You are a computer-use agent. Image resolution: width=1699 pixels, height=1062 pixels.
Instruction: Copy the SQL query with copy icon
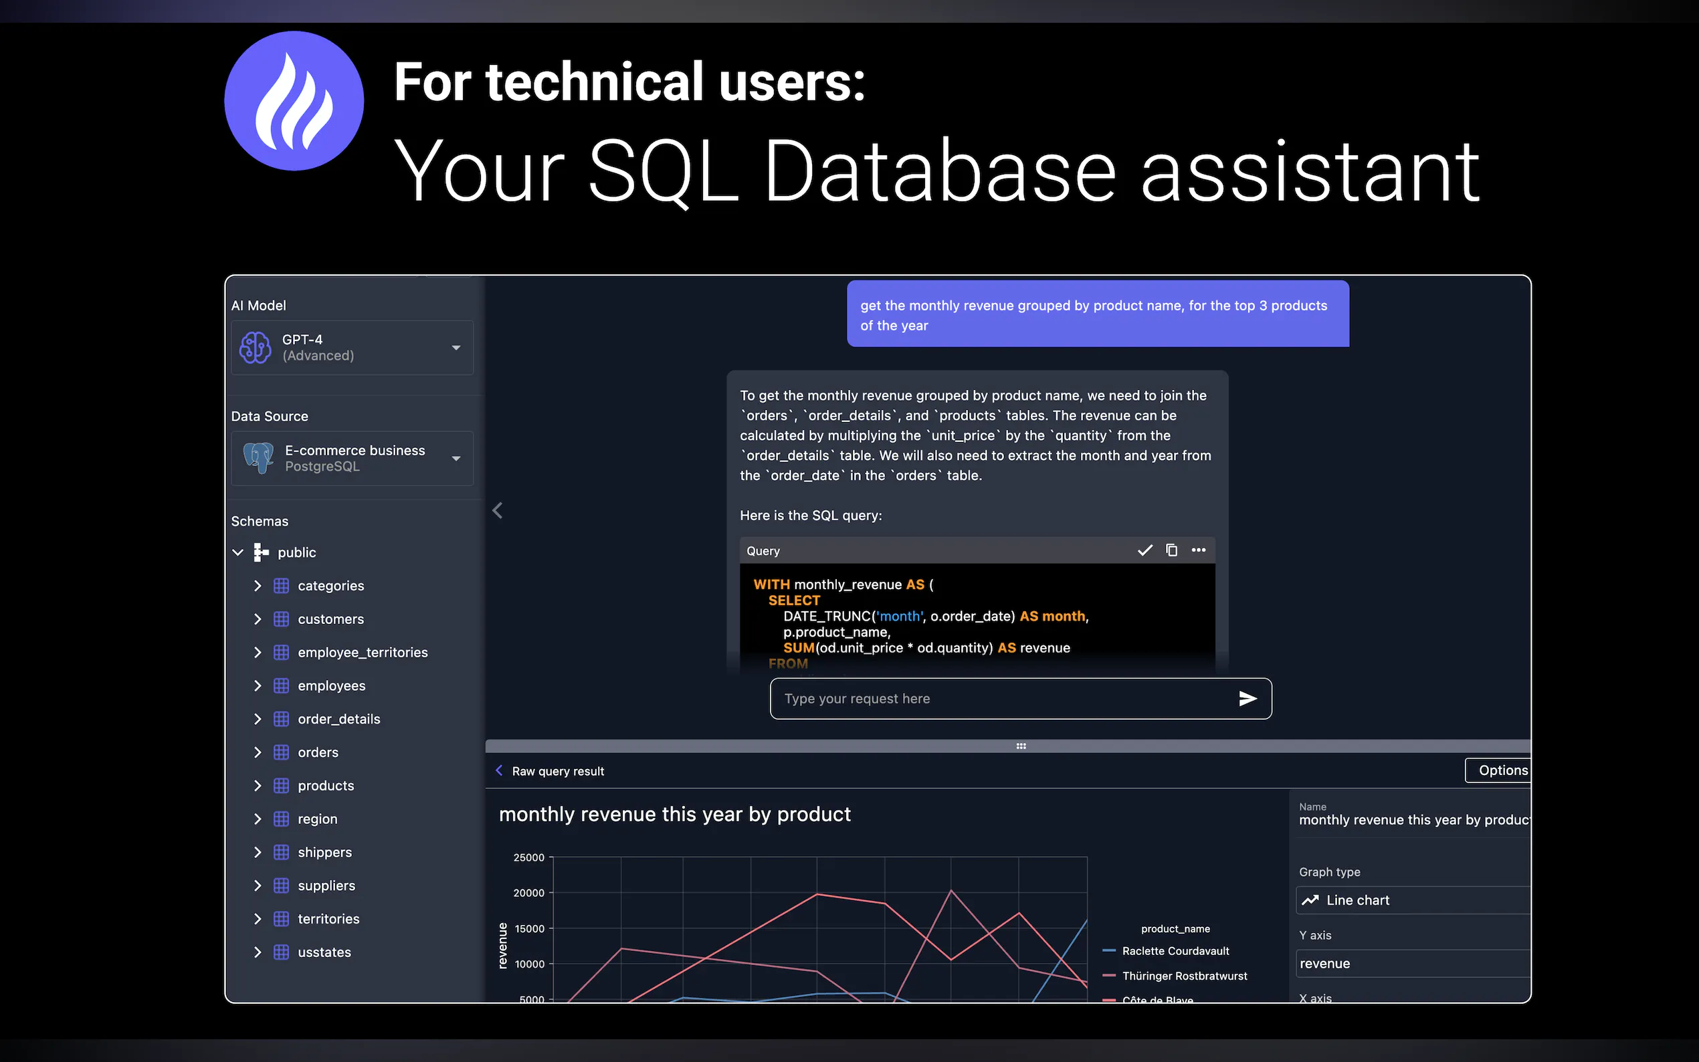click(x=1171, y=550)
